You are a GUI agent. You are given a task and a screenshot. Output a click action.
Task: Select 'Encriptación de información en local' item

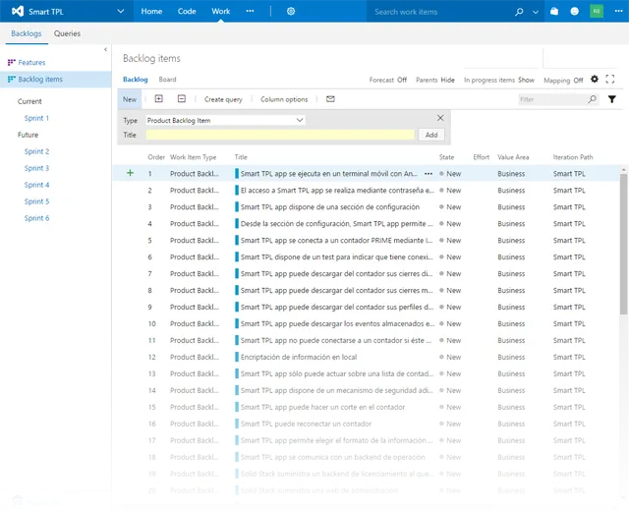299,357
